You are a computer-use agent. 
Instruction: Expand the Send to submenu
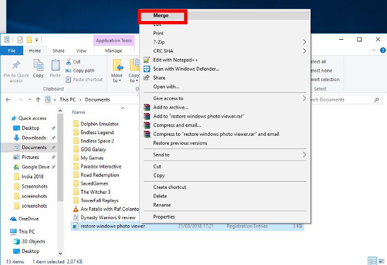224,155
